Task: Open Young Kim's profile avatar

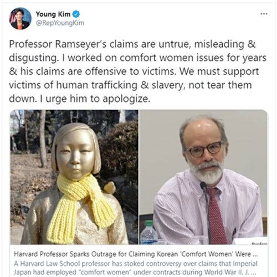Action: 20,19
